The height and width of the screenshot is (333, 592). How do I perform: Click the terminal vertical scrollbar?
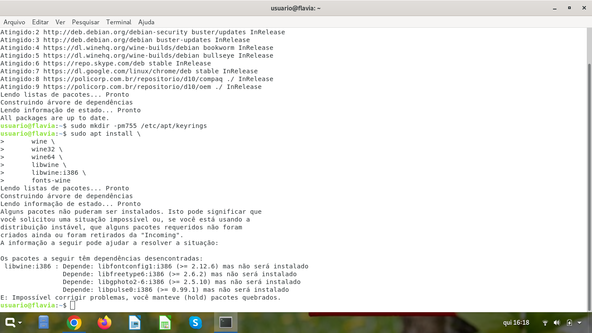coord(589,186)
